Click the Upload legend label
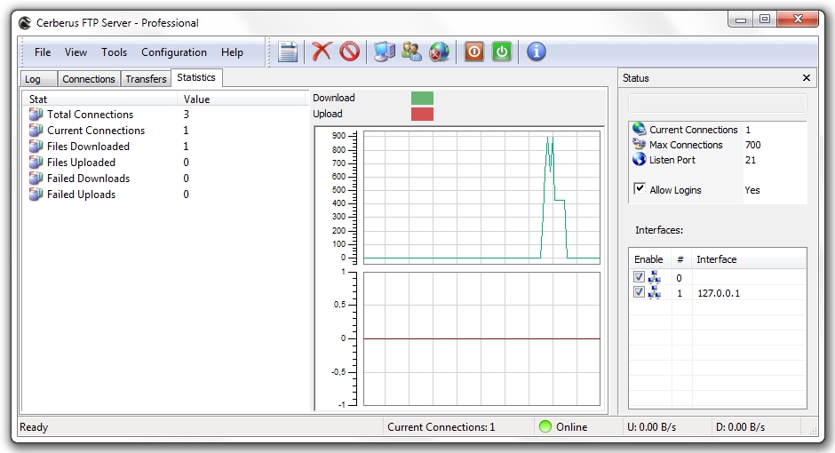This screenshot has height=453, width=835. click(328, 114)
